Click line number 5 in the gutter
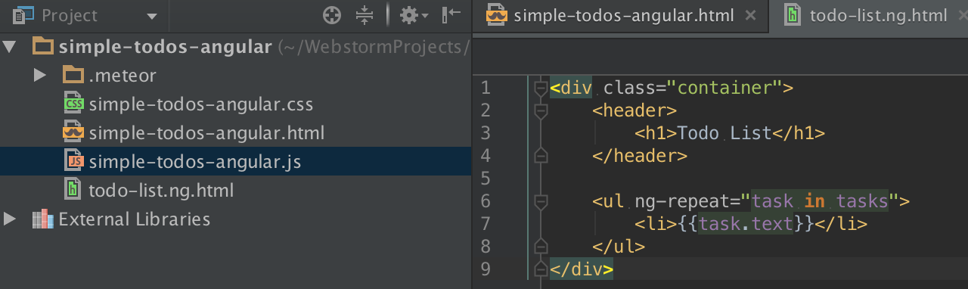 tap(486, 179)
